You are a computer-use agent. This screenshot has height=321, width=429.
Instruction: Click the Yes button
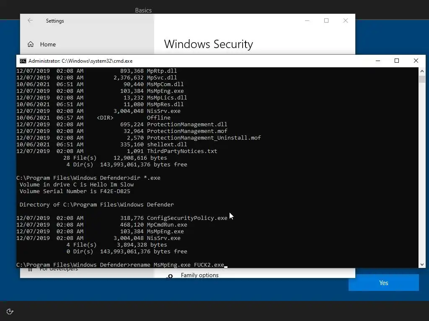pyautogui.click(x=384, y=283)
